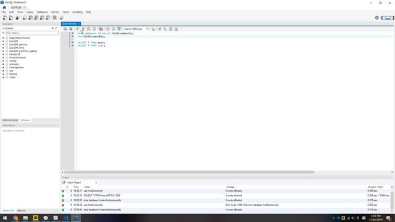Close the QueryTesting editor tab
The width and height of the screenshot is (395, 222).
pyautogui.click(x=79, y=23)
